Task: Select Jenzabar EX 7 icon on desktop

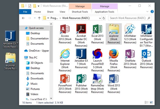Action: click(10, 39)
